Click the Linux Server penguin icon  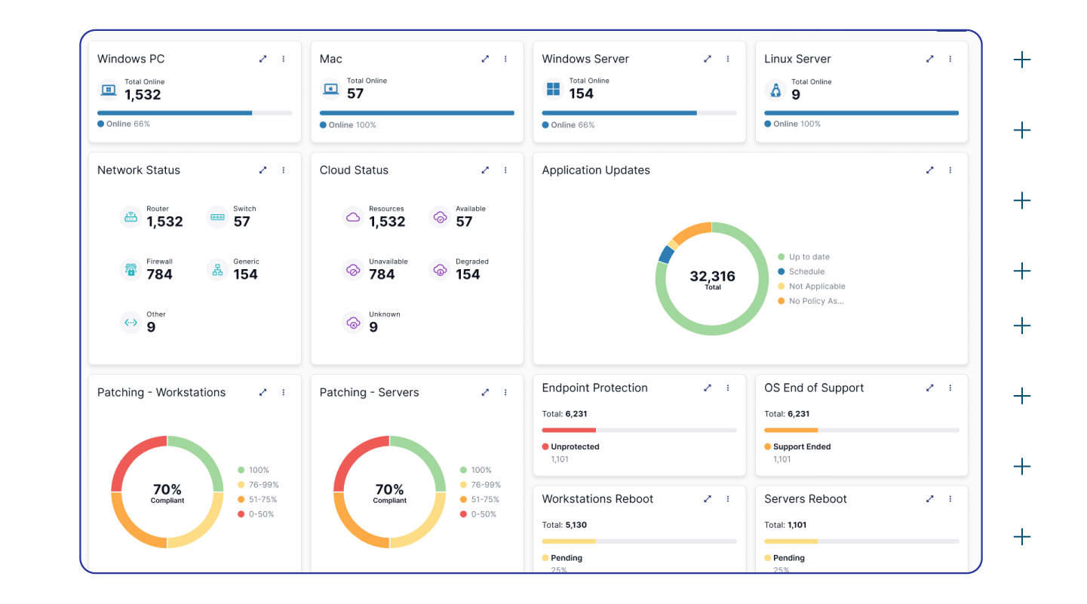pyautogui.click(x=775, y=90)
